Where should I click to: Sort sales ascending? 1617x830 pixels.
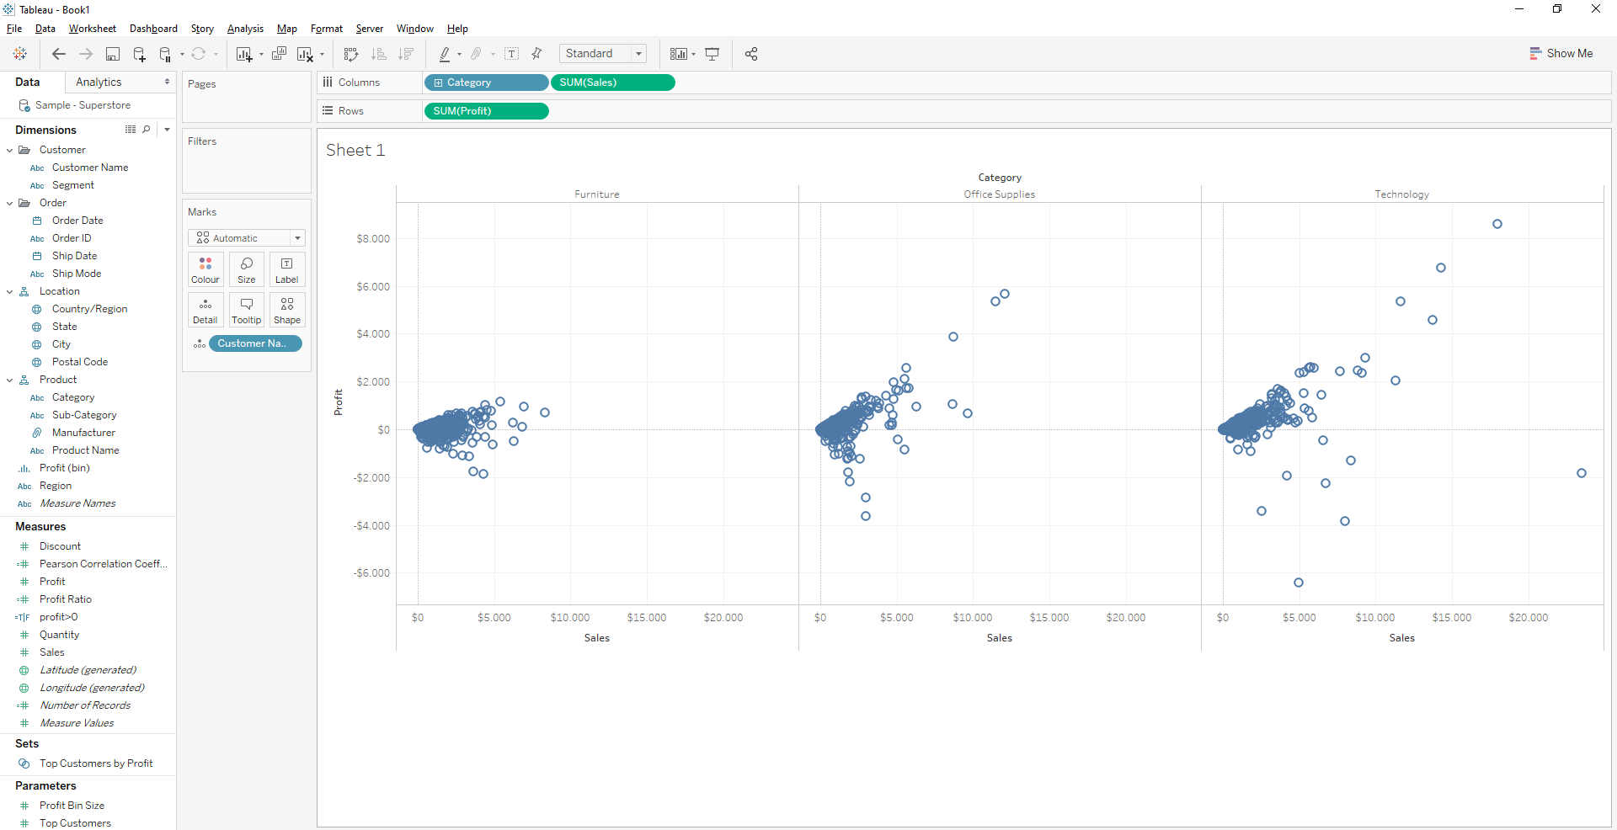point(379,54)
